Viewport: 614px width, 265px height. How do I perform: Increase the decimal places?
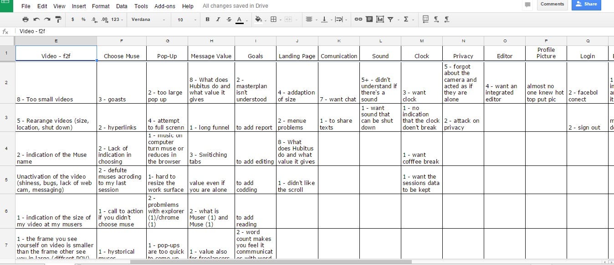click(105, 20)
